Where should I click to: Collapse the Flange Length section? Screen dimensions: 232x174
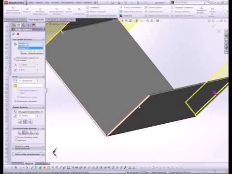click(x=43, y=107)
